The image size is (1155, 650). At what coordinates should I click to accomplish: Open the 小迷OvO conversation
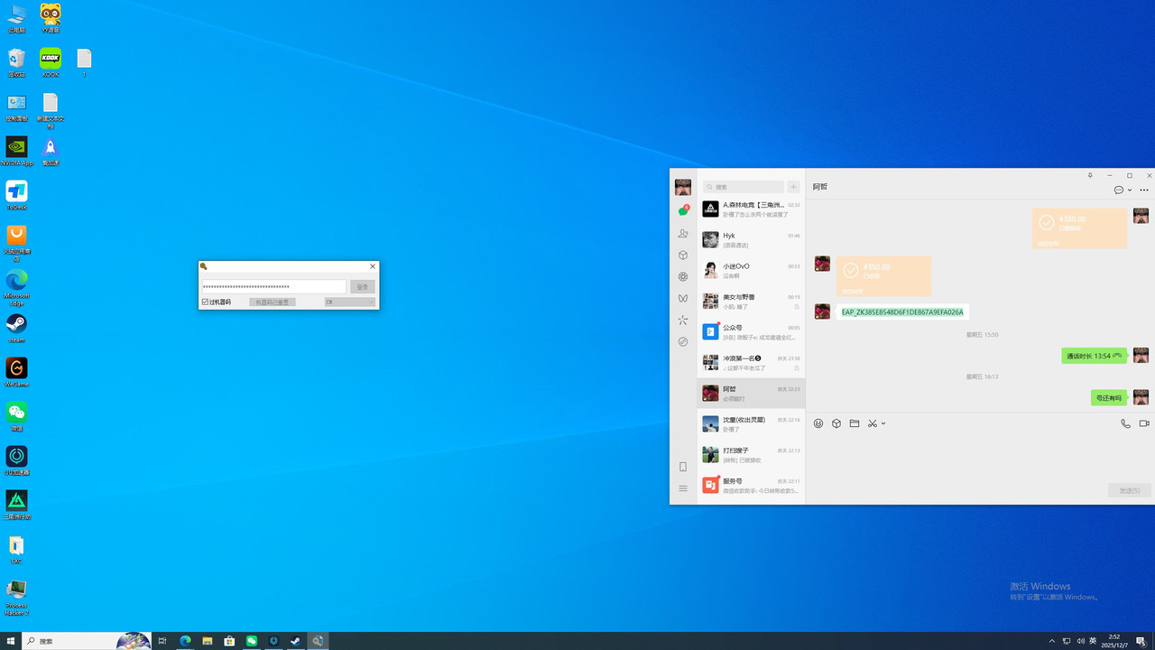pos(751,271)
